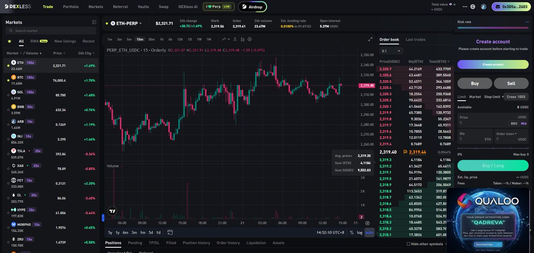Click the envelope icon on wallet button
The height and width of the screenshot is (253, 534).
tap(498, 7)
